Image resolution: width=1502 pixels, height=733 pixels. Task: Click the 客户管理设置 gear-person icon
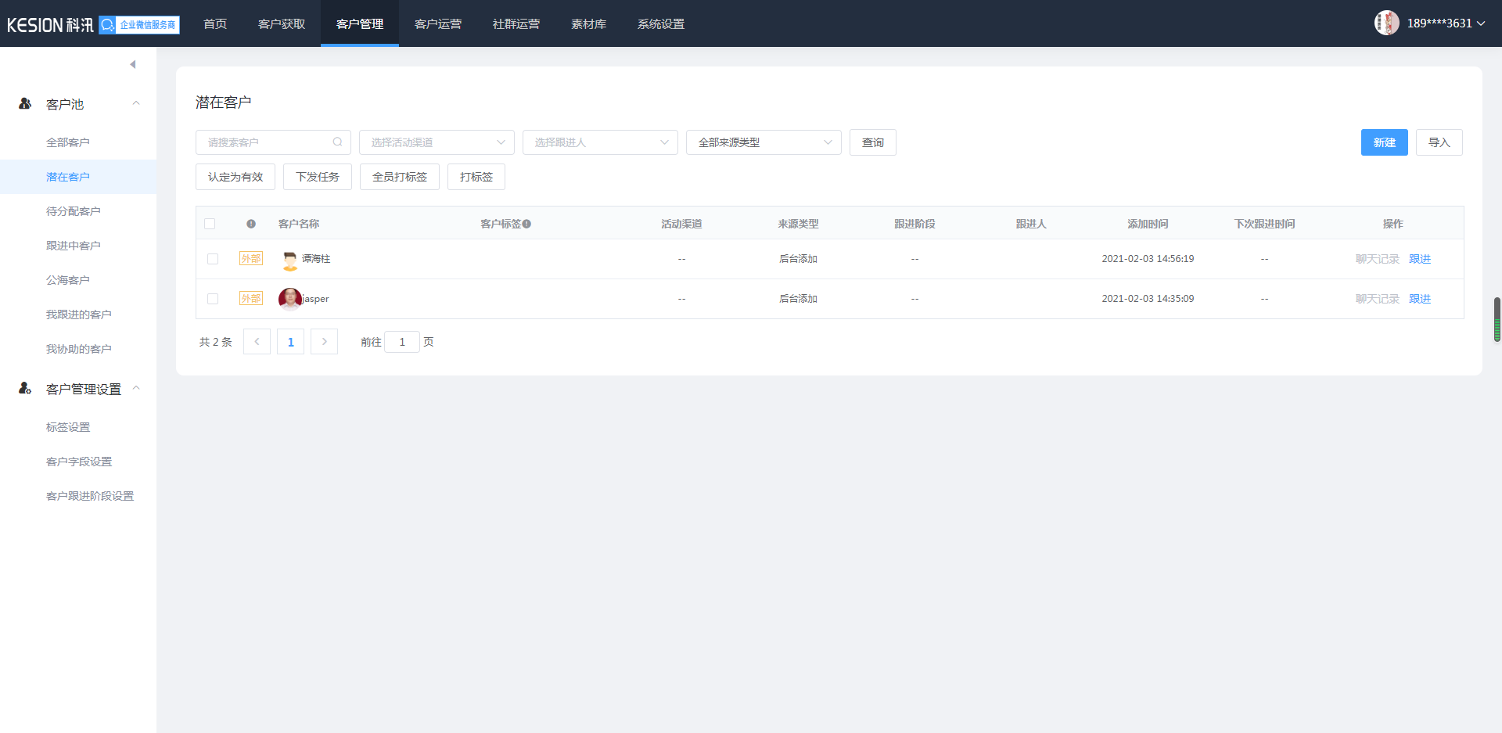25,389
